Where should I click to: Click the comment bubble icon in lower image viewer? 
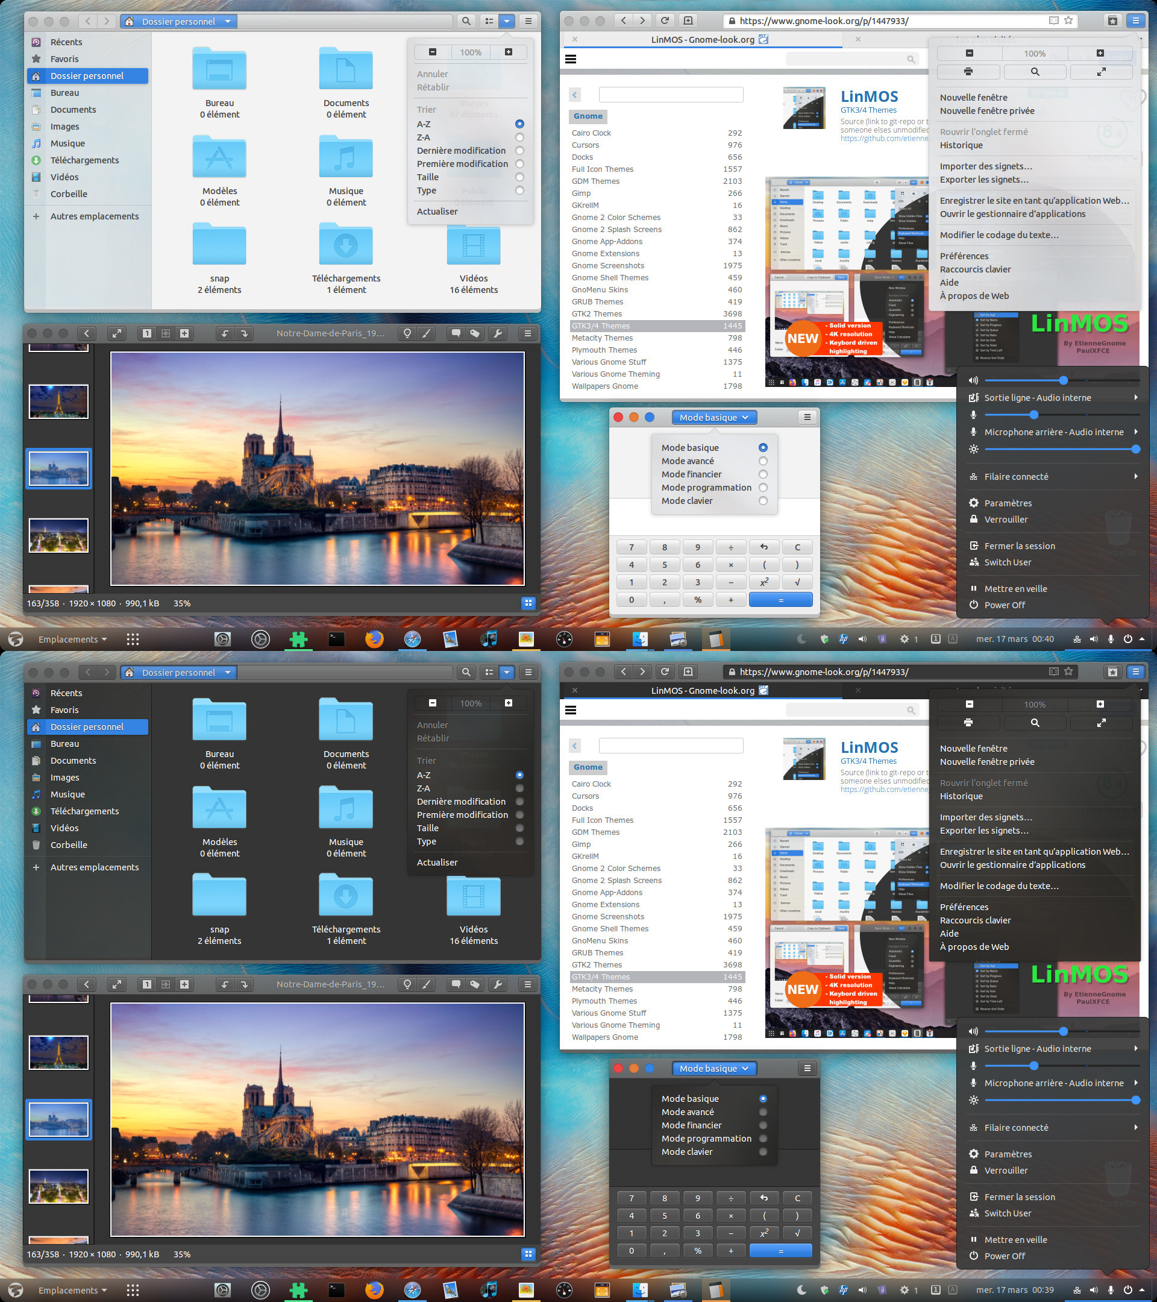tap(456, 984)
